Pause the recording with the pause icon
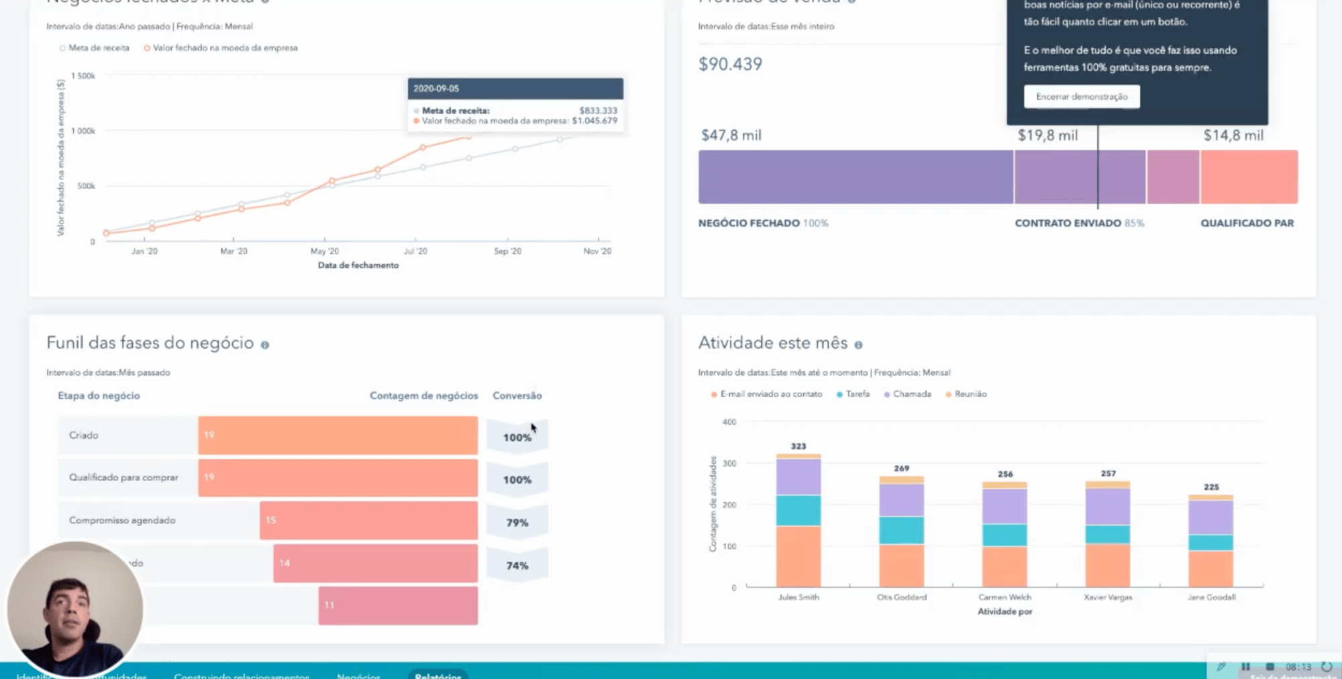Viewport: 1342px width, 679px height. pyautogui.click(x=1245, y=667)
